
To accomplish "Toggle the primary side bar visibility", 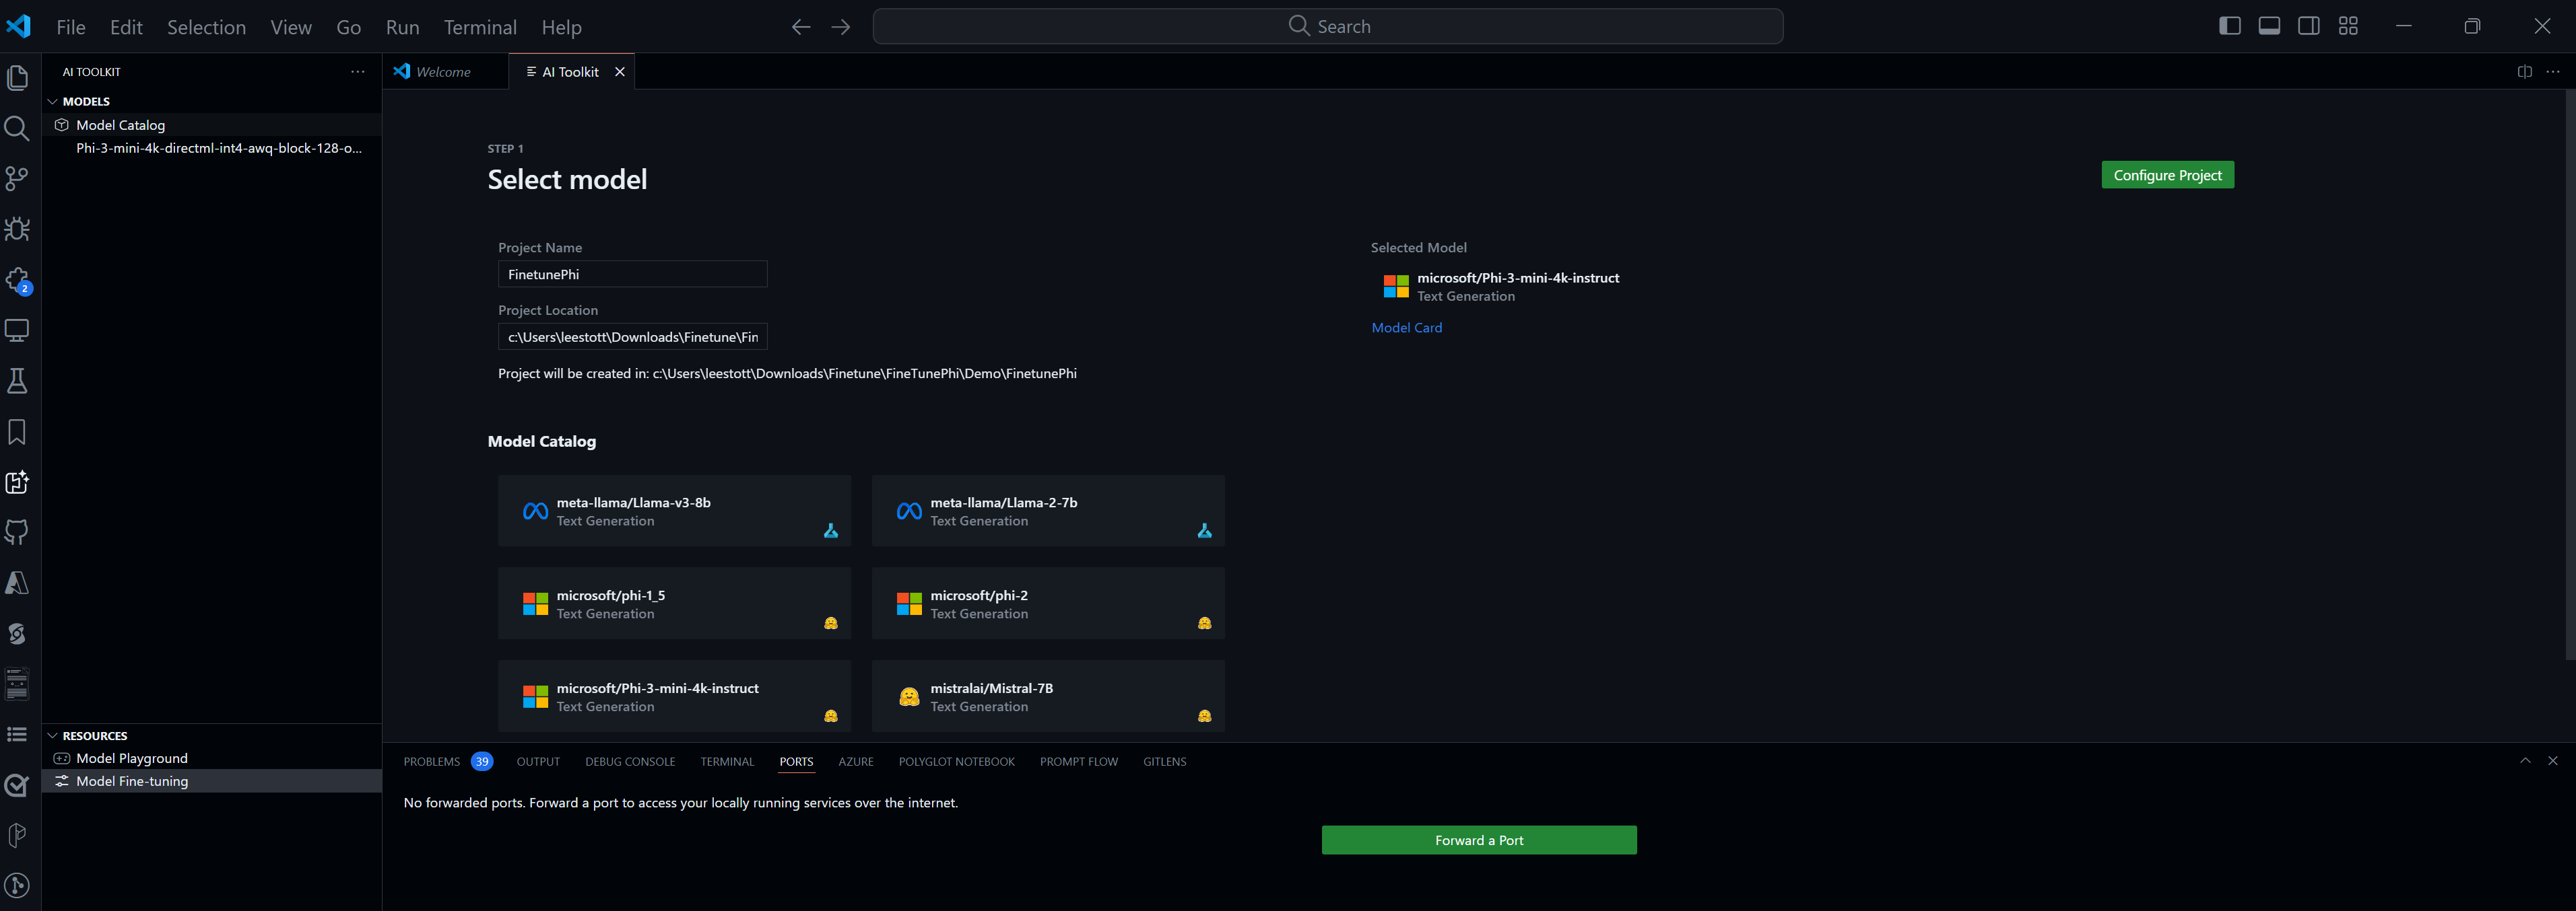I will [2229, 26].
